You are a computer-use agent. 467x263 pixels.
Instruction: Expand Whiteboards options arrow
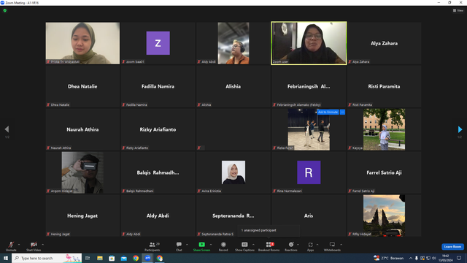[341, 245]
